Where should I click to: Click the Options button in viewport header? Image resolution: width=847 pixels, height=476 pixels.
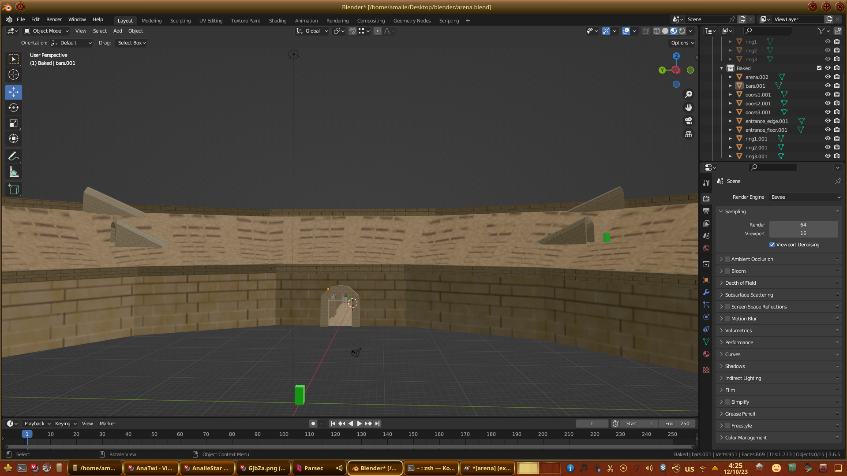point(682,43)
